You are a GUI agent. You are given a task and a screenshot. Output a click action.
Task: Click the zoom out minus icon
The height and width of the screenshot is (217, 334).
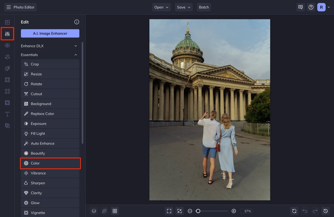[190, 211]
